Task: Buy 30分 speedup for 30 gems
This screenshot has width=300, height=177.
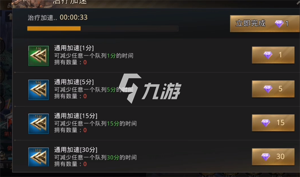Action: click(x=273, y=157)
